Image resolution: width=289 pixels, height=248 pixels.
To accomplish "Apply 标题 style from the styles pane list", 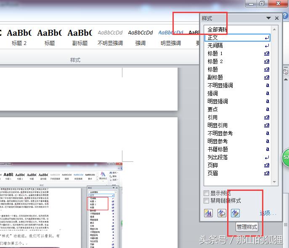I will [237, 69].
